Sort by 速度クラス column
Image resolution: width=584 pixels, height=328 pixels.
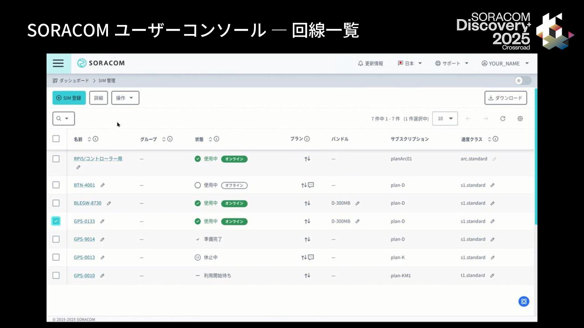489,139
